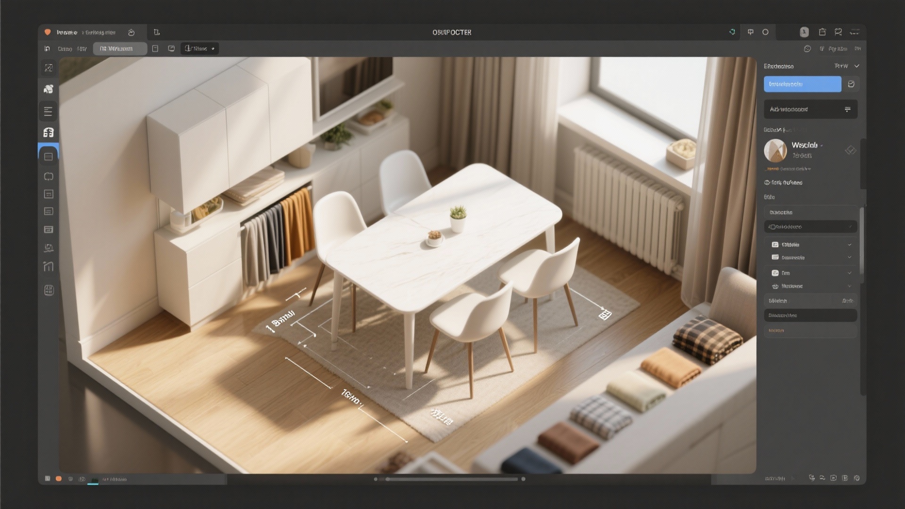Open the dark view dropdown in the toolbar
This screenshot has width=905, height=509.
pyautogui.click(x=199, y=49)
